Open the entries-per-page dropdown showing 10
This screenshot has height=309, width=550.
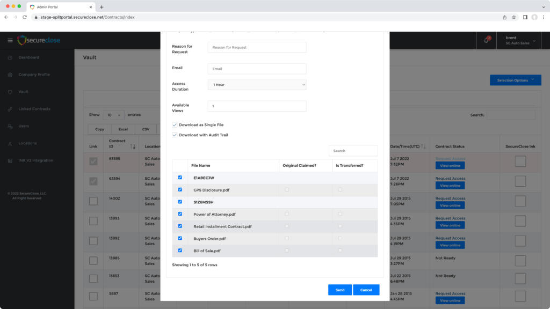point(113,115)
